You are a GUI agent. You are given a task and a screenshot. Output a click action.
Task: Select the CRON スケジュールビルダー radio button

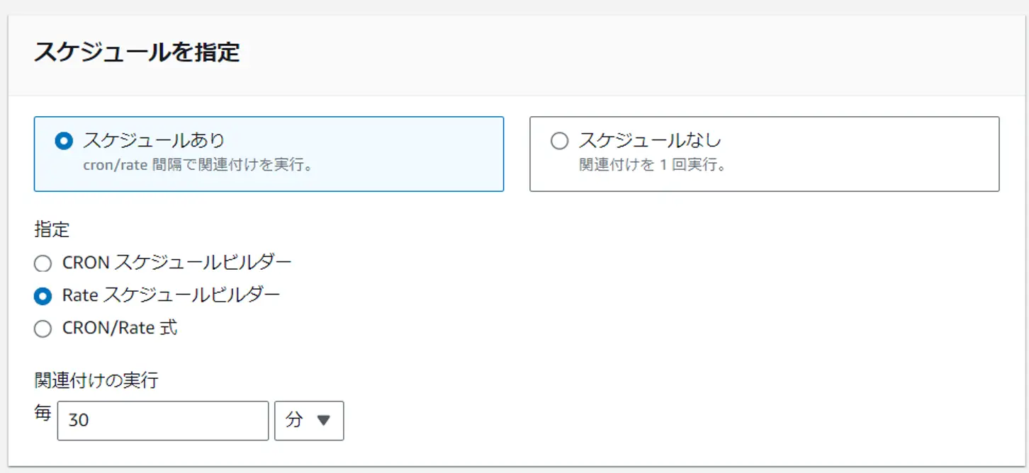tap(43, 264)
